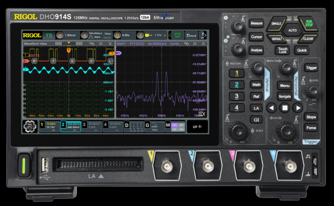Toggle the channel 2 hardware button
The height and width of the screenshot is (206, 334).
237,85
